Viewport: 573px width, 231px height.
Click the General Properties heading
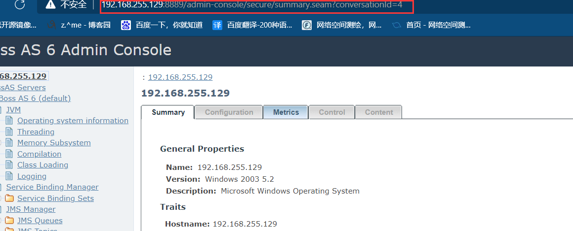tap(202, 149)
